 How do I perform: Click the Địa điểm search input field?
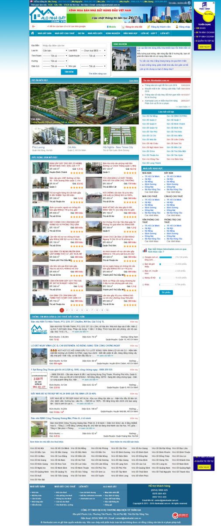(x=73, y=45)
